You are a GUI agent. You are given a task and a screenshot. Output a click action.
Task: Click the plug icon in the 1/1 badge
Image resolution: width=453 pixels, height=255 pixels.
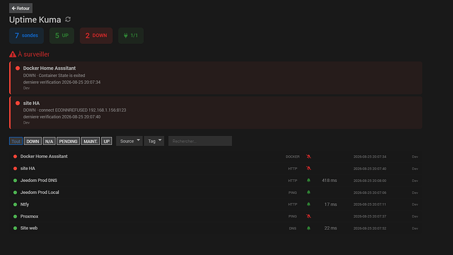[x=126, y=35]
